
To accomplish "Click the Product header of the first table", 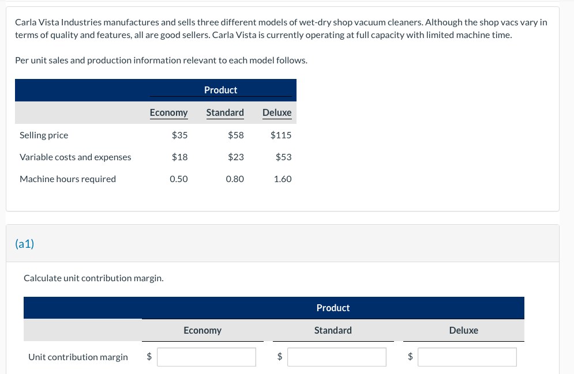I will click(x=221, y=90).
